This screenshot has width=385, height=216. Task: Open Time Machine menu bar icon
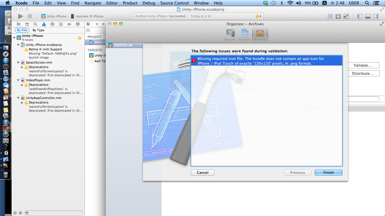coord(273,3)
